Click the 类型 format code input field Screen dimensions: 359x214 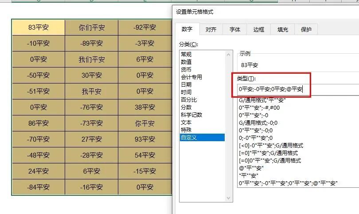tap(298, 89)
